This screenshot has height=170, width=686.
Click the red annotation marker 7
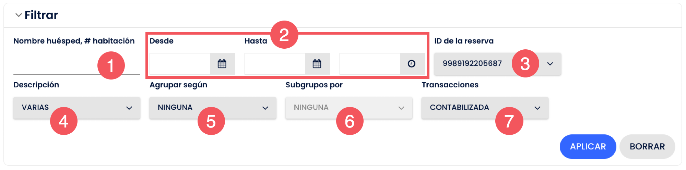pyautogui.click(x=509, y=121)
